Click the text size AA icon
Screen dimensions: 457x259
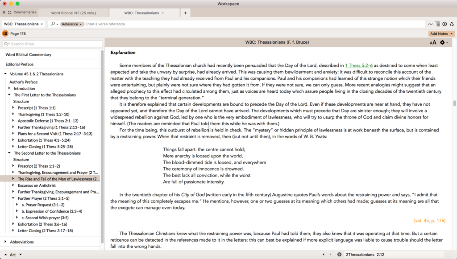click(x=433, y=42)
